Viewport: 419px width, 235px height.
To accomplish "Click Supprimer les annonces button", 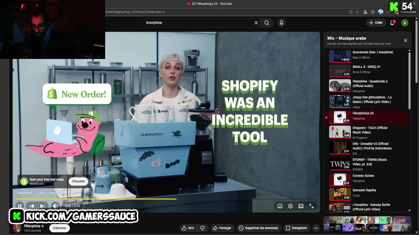I will 258,228.
